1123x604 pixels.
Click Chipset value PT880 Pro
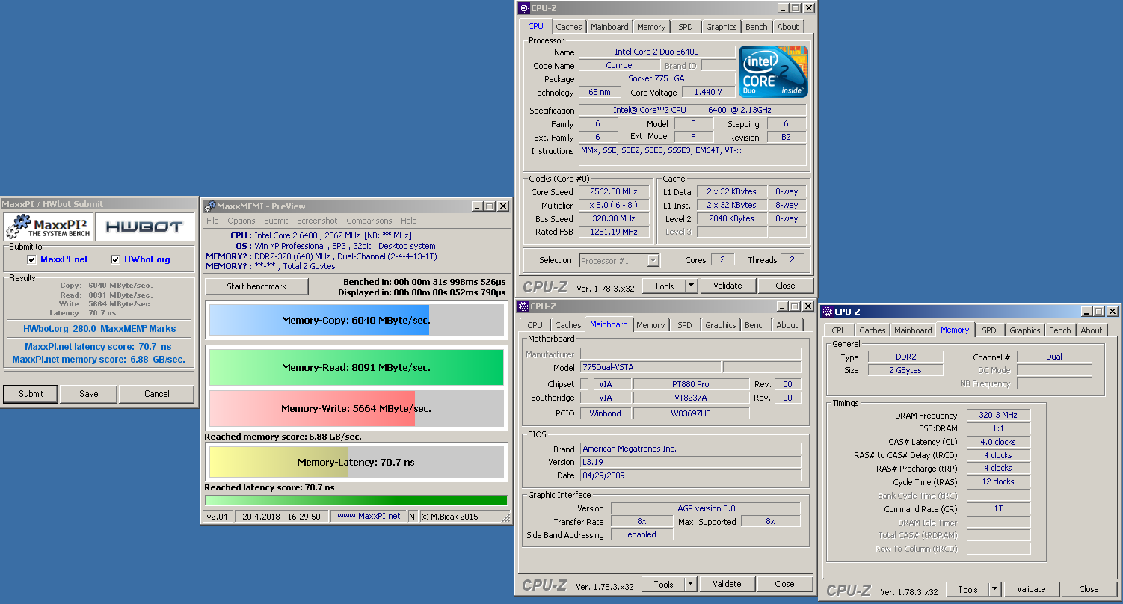691,384
